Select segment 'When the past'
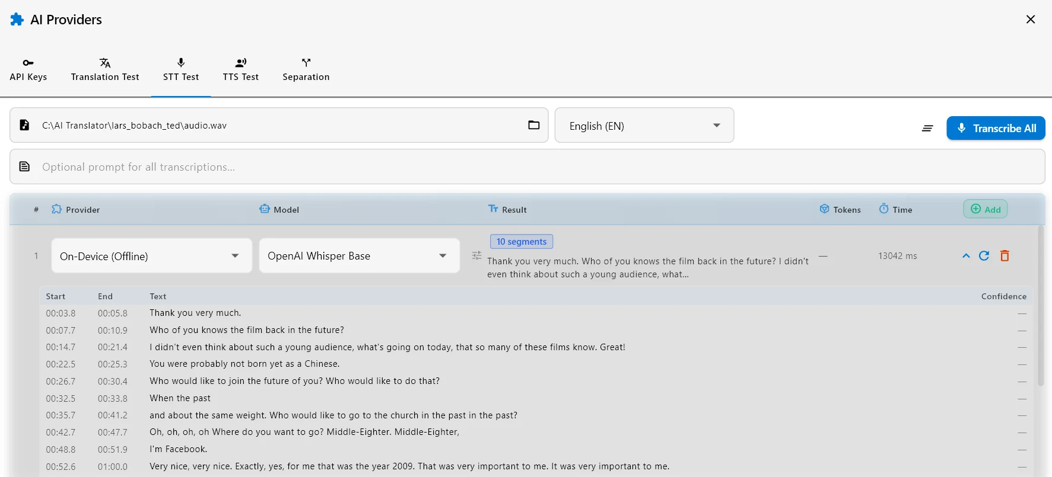The image size is (1052, 477). pos(180,398)
